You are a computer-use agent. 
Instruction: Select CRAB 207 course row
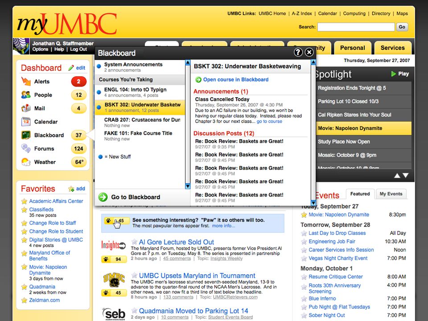click(x=140, y=122)
